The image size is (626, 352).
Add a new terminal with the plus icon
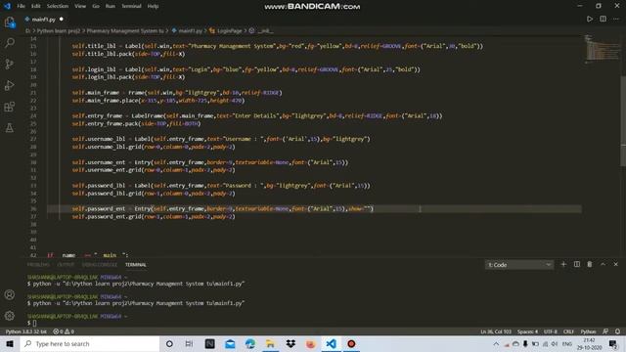click(563, 264)
